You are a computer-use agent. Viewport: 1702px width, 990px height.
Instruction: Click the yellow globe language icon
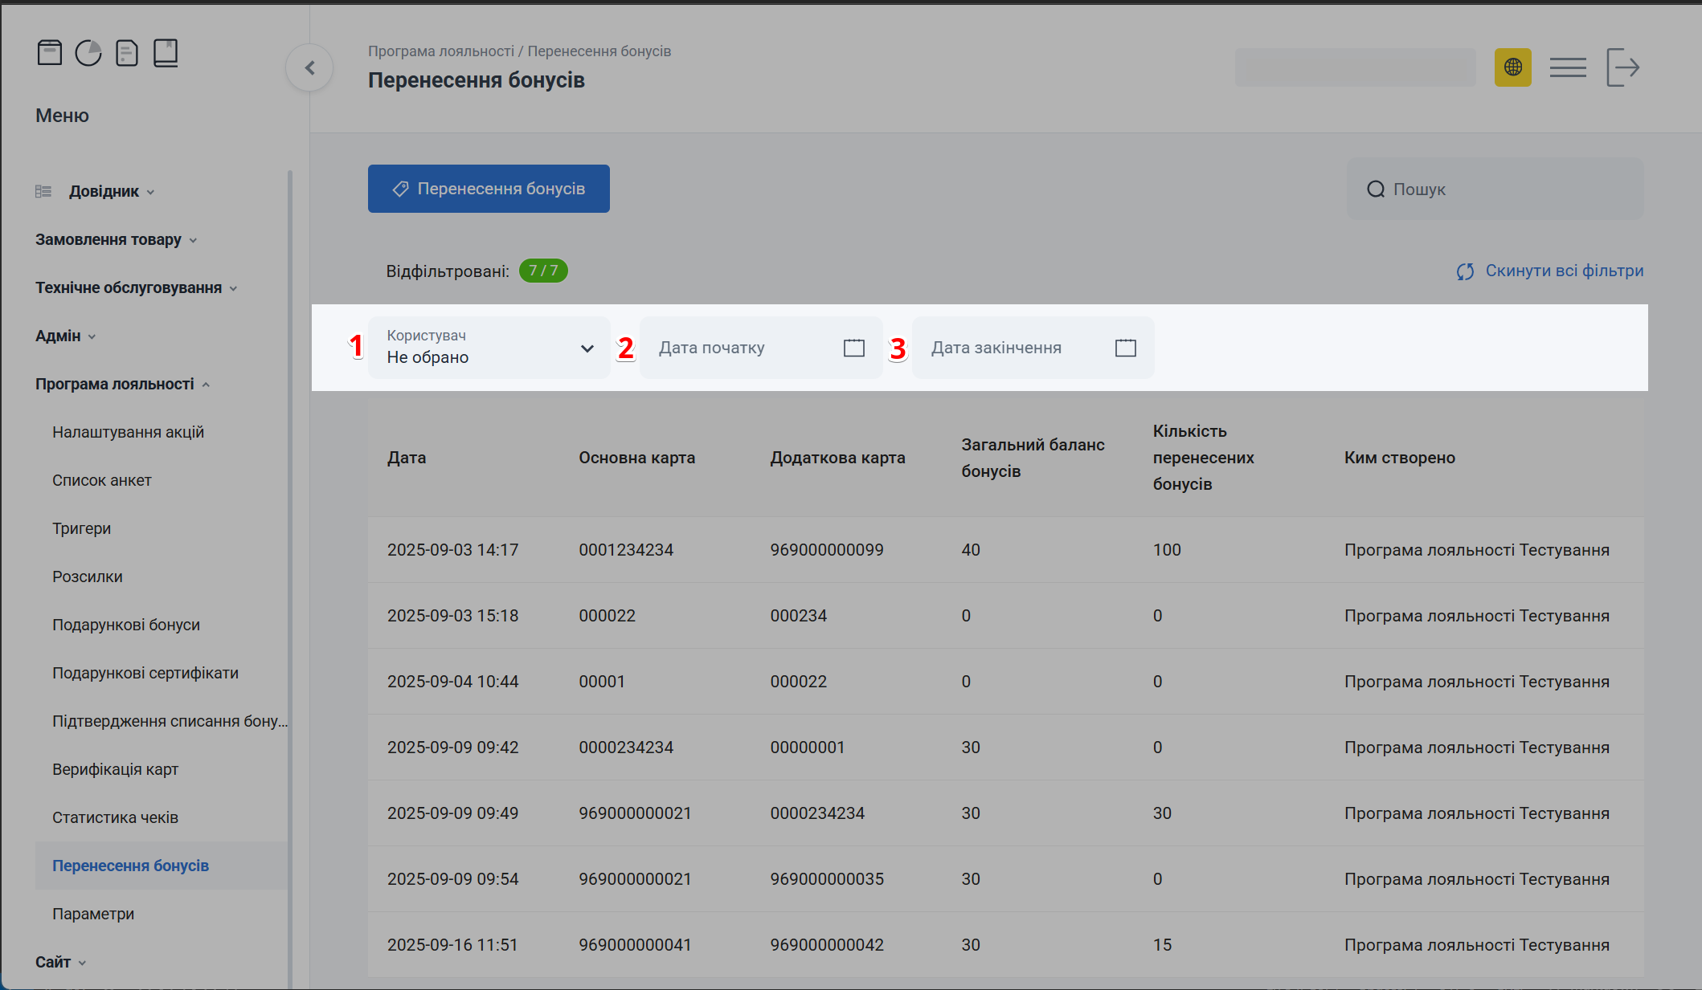click(1512, 67)
